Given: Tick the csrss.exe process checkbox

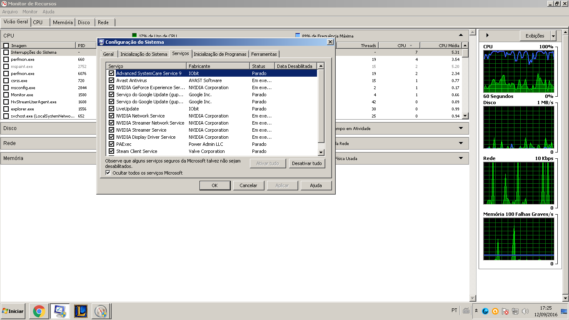Looking at the screenshot, I should (6, 80).
